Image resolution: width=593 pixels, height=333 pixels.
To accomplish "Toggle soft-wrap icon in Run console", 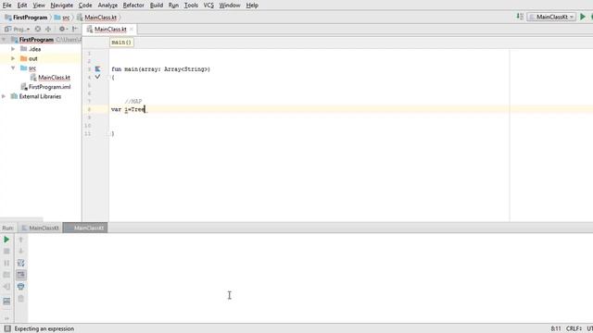I will coord(20,263).
